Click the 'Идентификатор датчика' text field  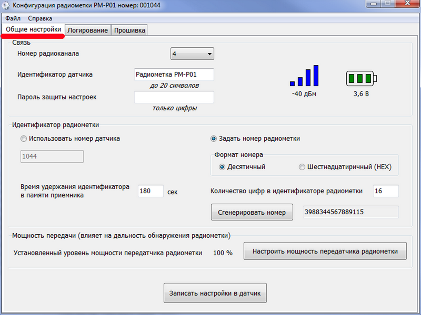coord(174,75)
